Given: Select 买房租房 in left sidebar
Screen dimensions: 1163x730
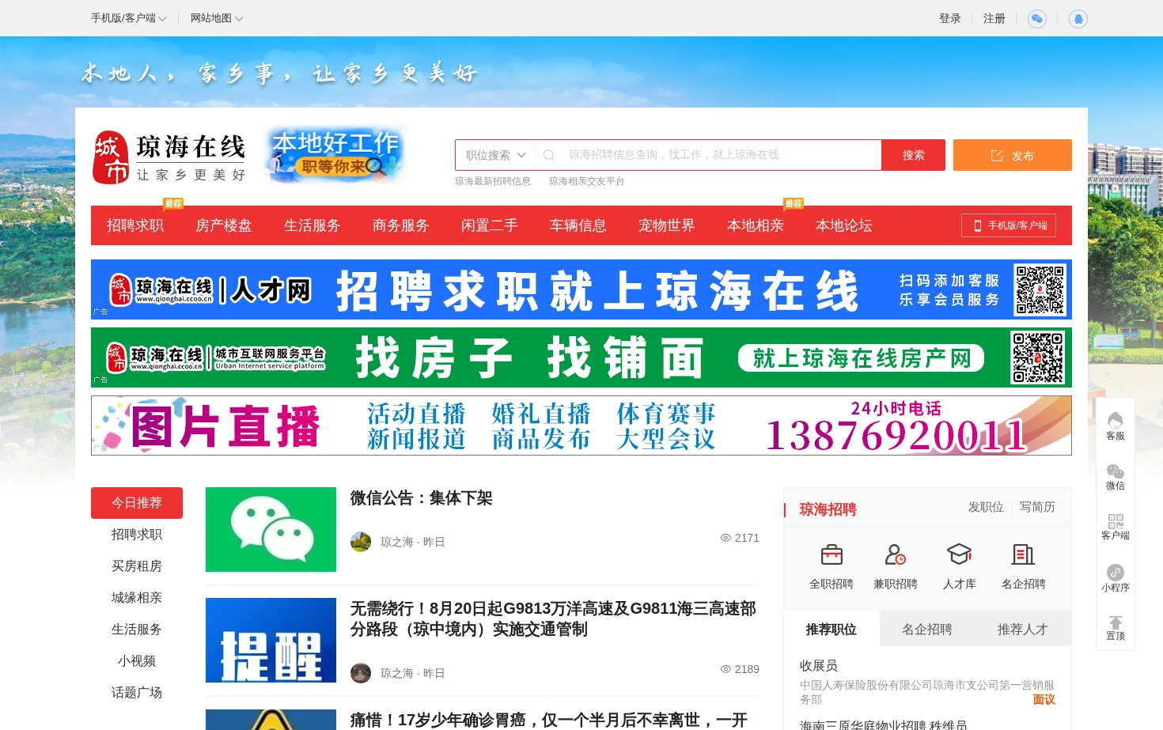Looking at the screenshot, I should click(137, 566).
